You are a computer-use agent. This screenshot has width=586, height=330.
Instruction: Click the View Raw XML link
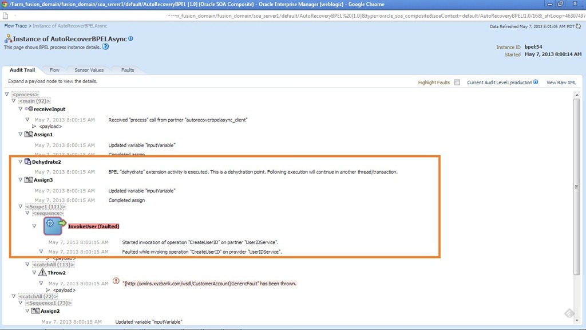[561, 82]
